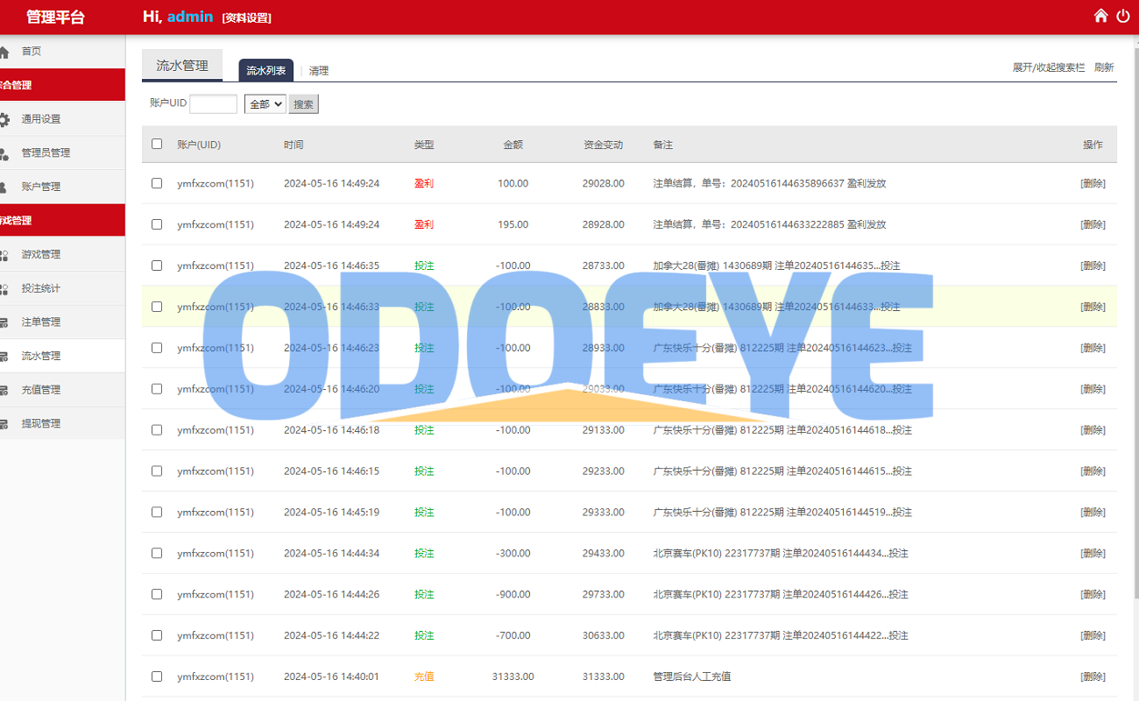Click the 资金变动 column header
This screenshot has height=701, width=1139.
pyautogui.click(x=604, y=145)
